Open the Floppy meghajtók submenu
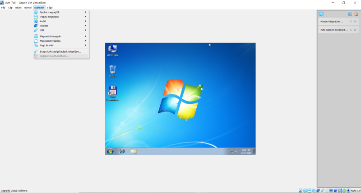361x193 pixels. tap(61, 17)
